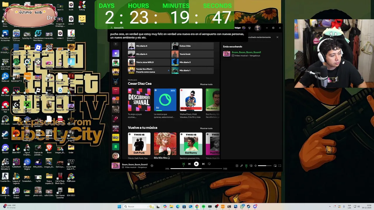
Task: Open Mix diario 1 shortcut
Action: click(x=192, y=70)
